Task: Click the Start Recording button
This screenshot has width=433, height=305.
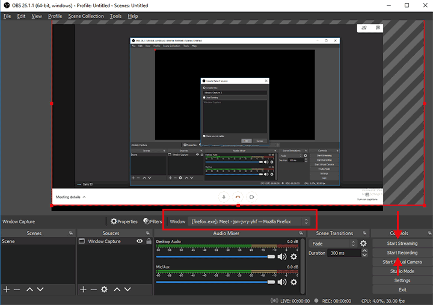Action: coord(402,253)
